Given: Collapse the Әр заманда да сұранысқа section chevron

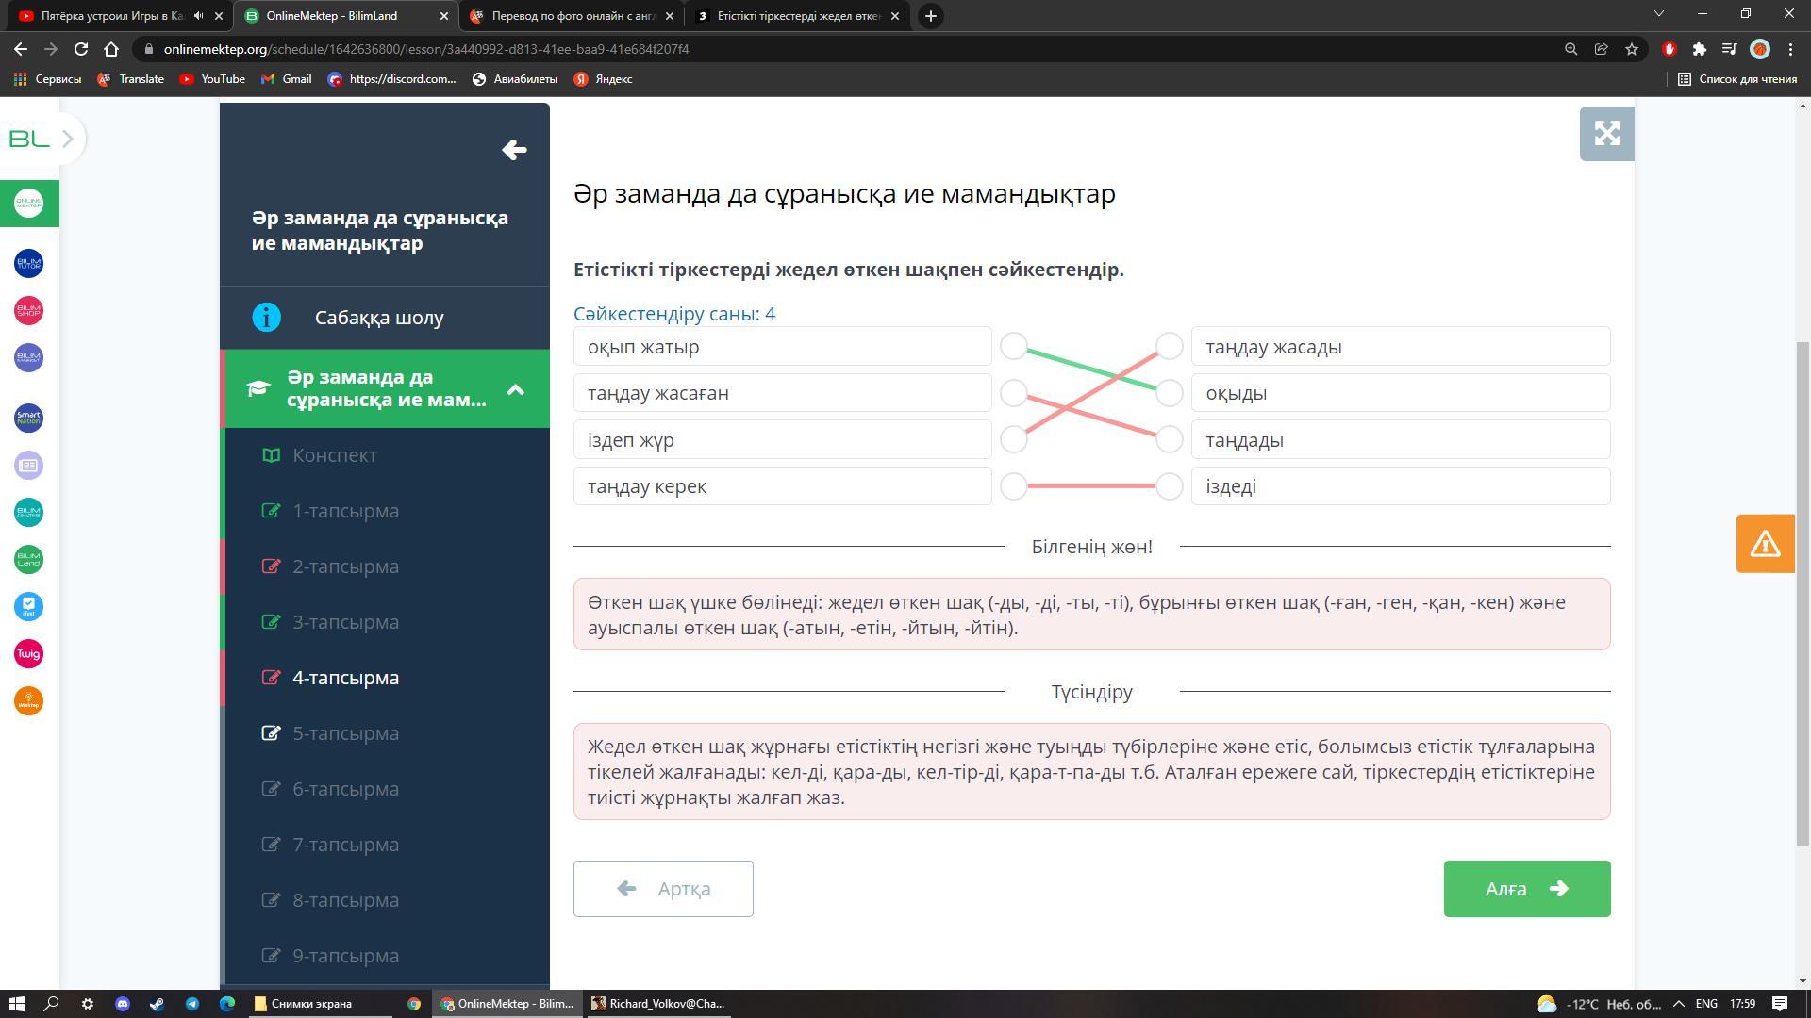Looking at the screenshot, I should point(515,389).
